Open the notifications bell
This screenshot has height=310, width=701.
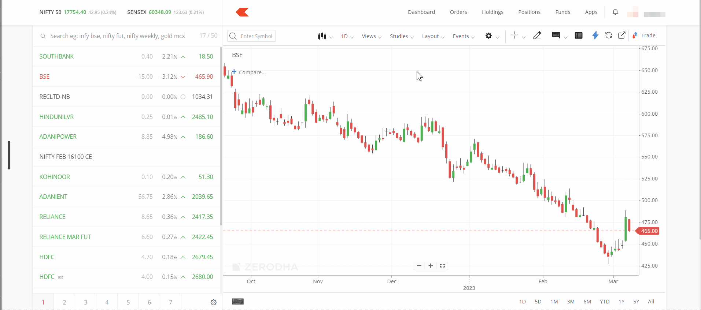coord(615,12)
